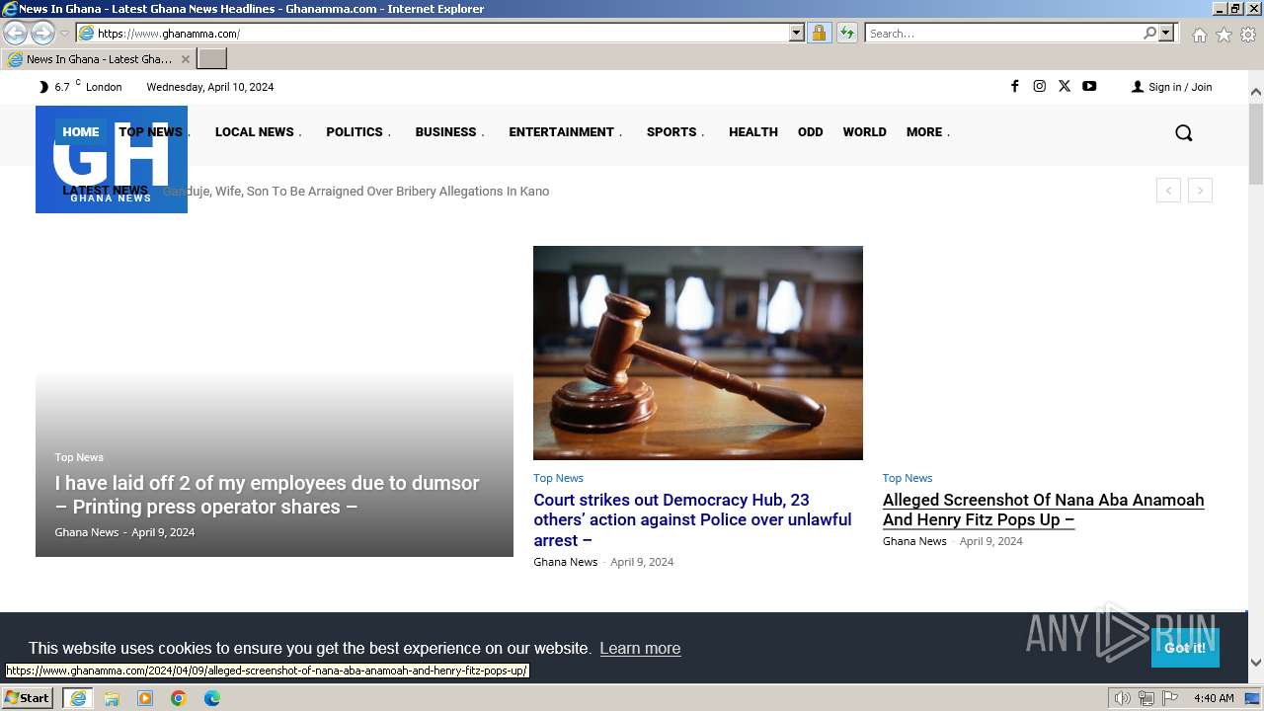Open the laid off employees dumsor article

[267, 495]
